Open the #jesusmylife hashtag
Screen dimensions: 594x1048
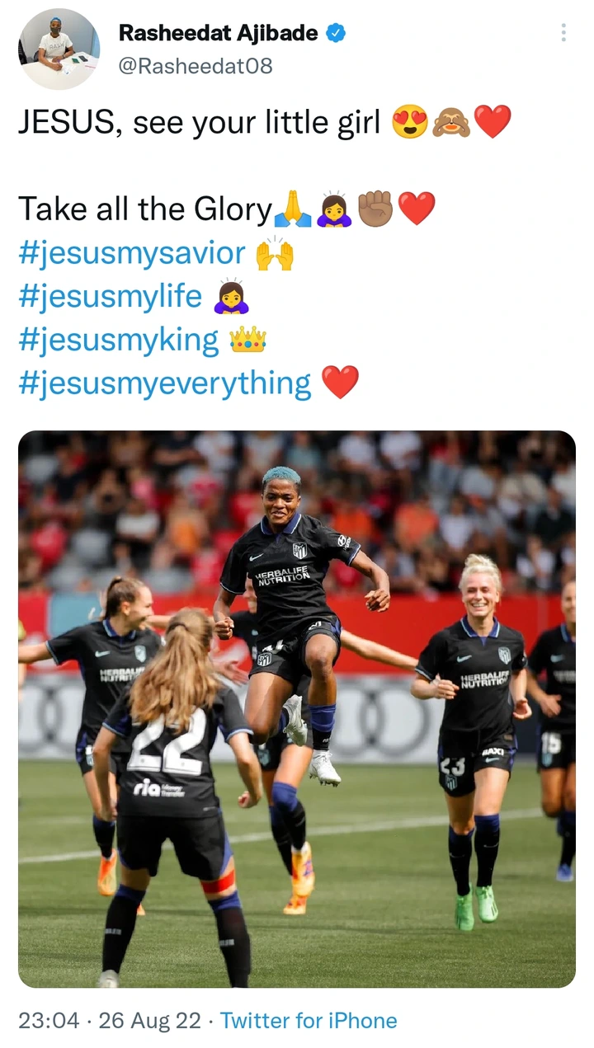(110, 297)
